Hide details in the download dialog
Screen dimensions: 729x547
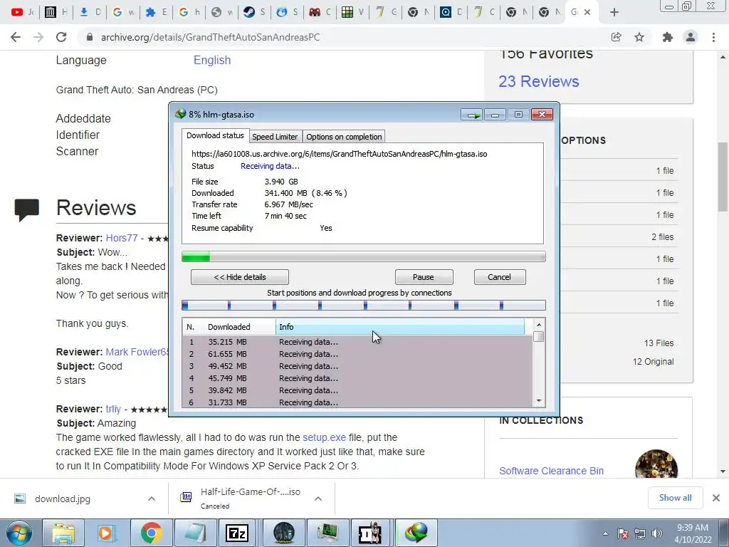coord(240,277)
